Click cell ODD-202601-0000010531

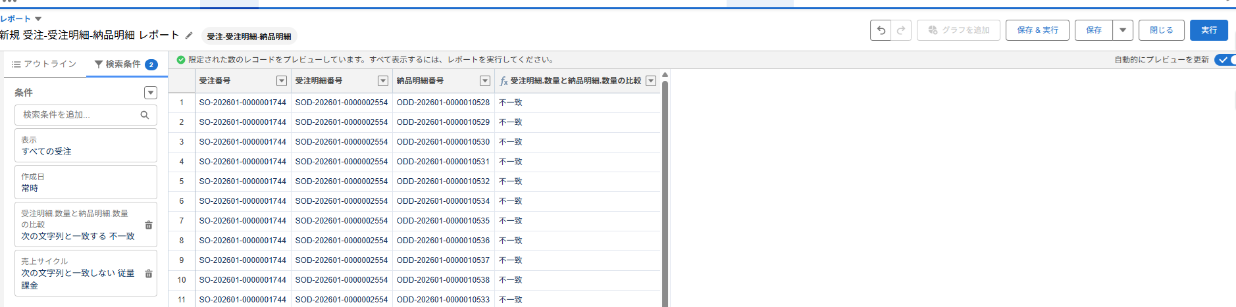[x=443, y=162]
